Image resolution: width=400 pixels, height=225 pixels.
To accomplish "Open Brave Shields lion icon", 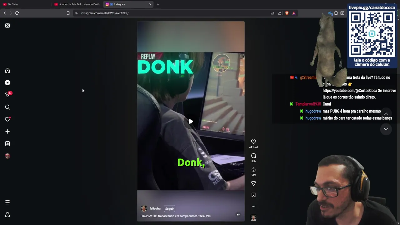I will (287, 13).
